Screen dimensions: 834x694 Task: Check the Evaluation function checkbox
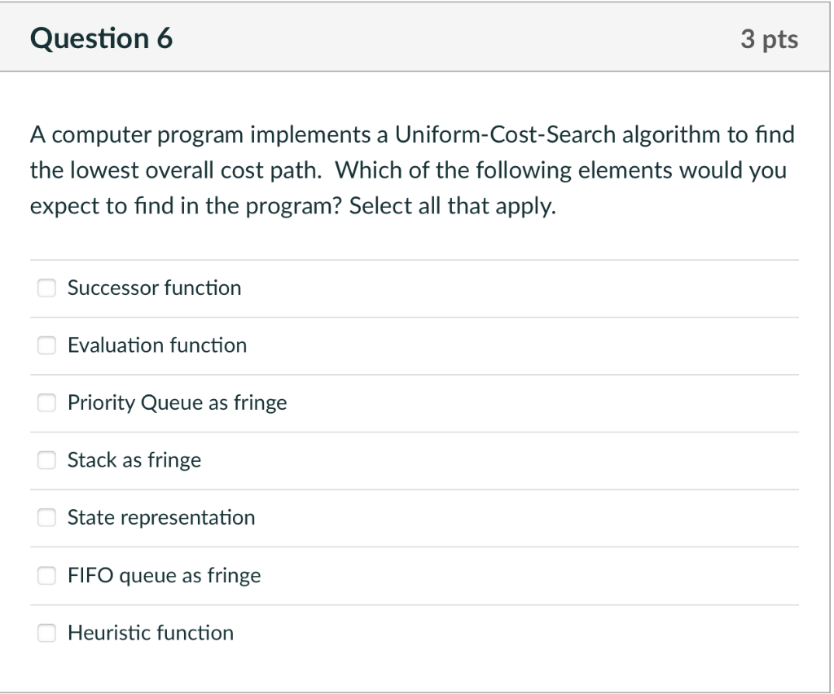[x=46, y=345]
